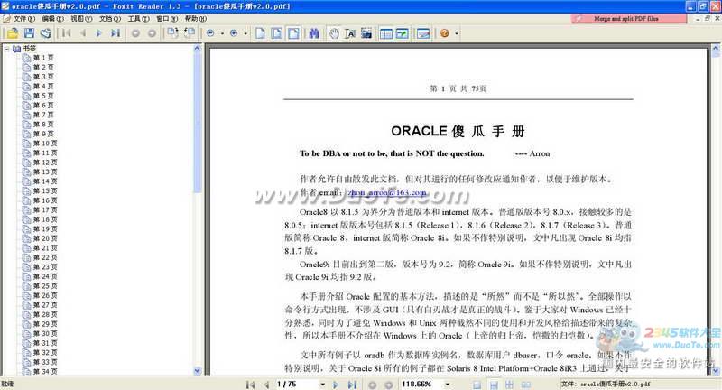Open the zoom in dropdown arrow

245,33
